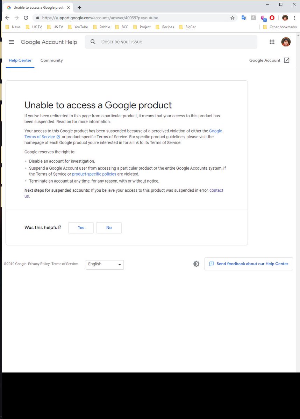Open the Google Translate extension

click(x=244, y=18)
